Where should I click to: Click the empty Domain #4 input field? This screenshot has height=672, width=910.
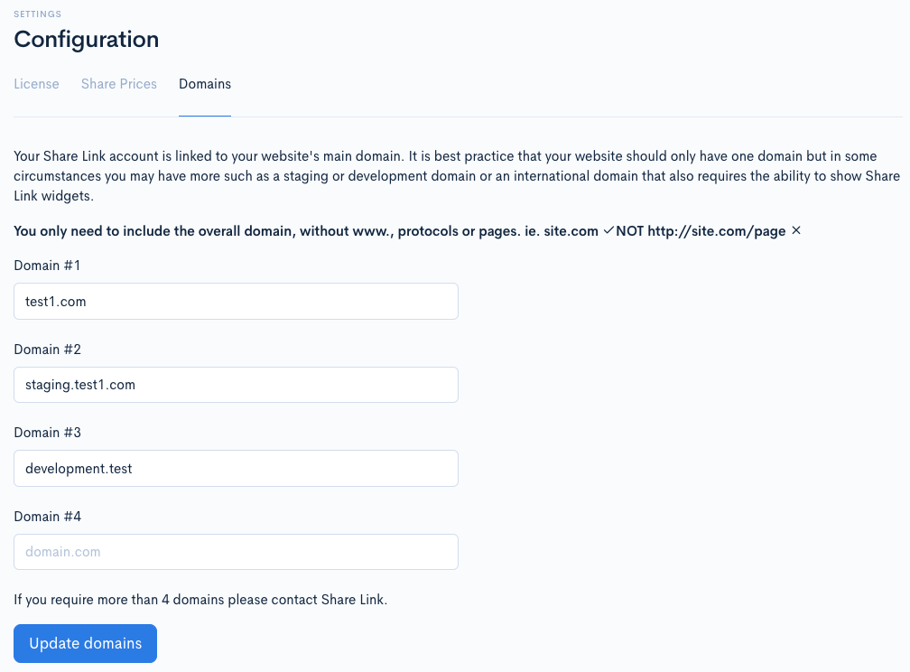click(235, 551)
